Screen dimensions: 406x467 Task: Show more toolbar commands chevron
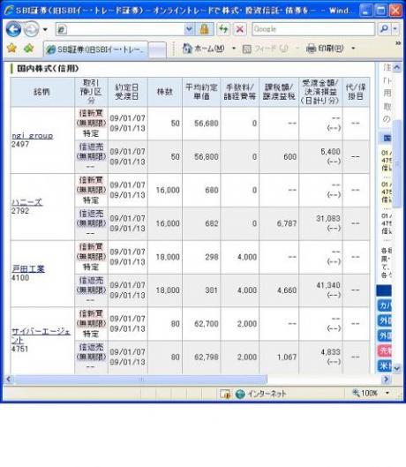tap(398, 44)
